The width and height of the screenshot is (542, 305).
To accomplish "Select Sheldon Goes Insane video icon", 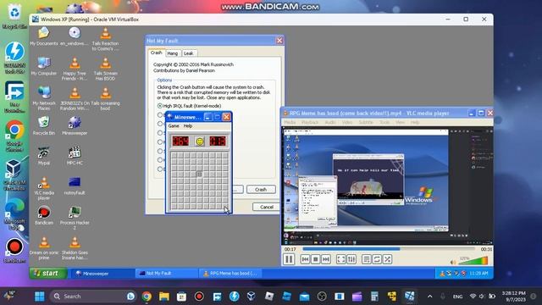I will pos(75,247).
